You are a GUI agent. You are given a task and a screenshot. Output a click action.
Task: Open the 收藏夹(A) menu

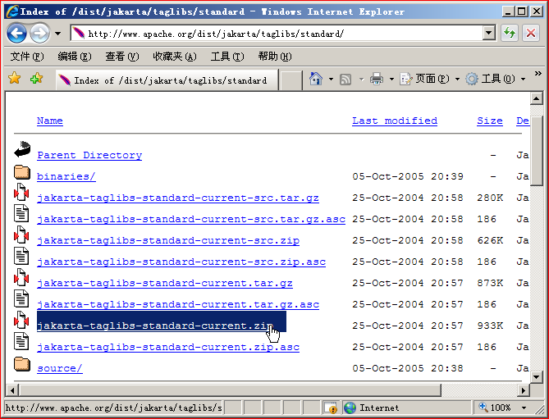point(175,56)
